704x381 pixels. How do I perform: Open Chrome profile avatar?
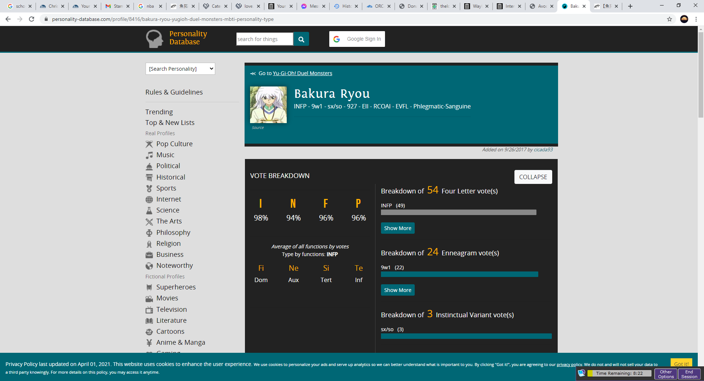tap(684, 19)
